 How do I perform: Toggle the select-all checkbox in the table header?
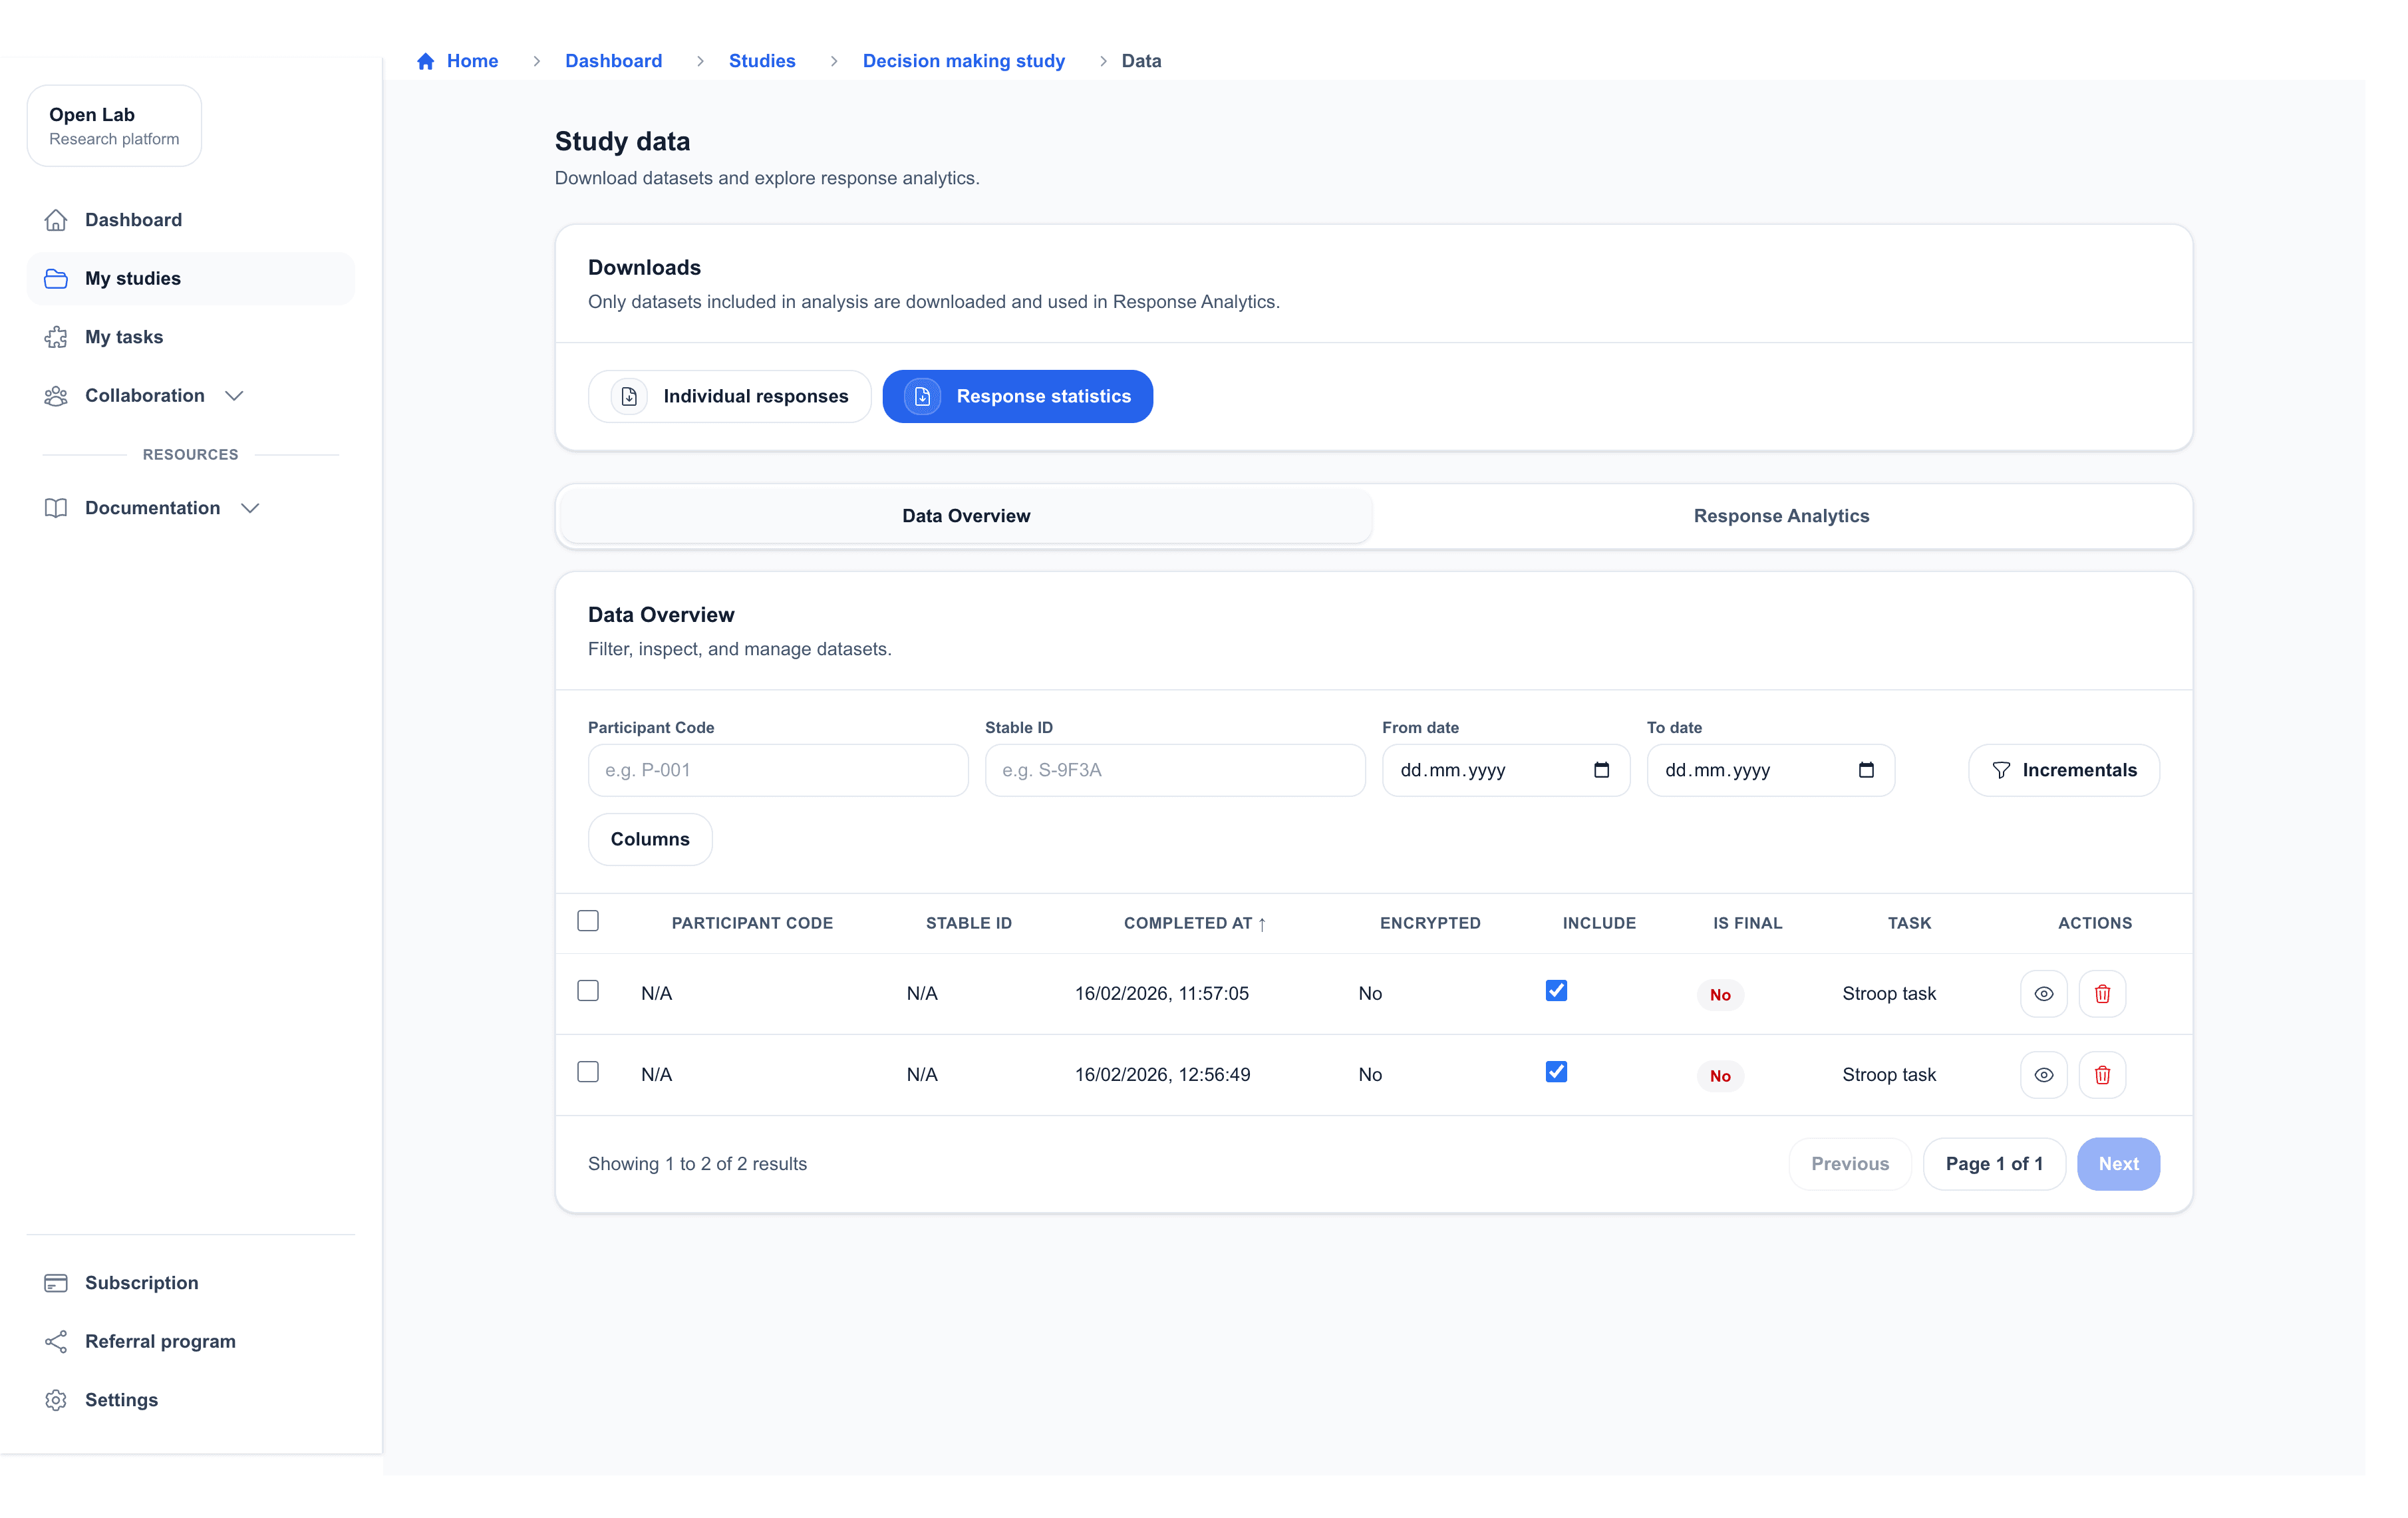tap(589, 921)
